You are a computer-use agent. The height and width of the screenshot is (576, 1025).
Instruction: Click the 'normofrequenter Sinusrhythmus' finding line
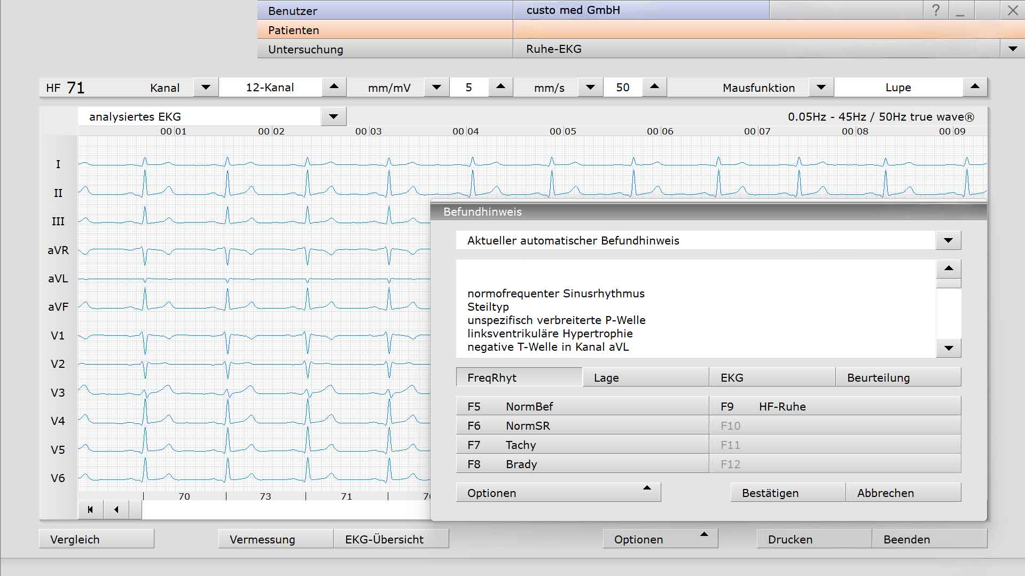click(x=555, y=294)
